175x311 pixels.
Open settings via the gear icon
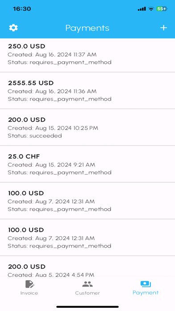[x=13, y=28]
